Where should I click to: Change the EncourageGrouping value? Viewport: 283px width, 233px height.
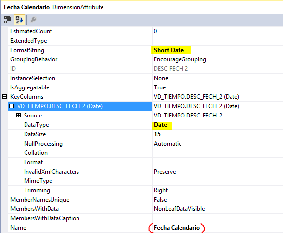click(x=180, y=59)
